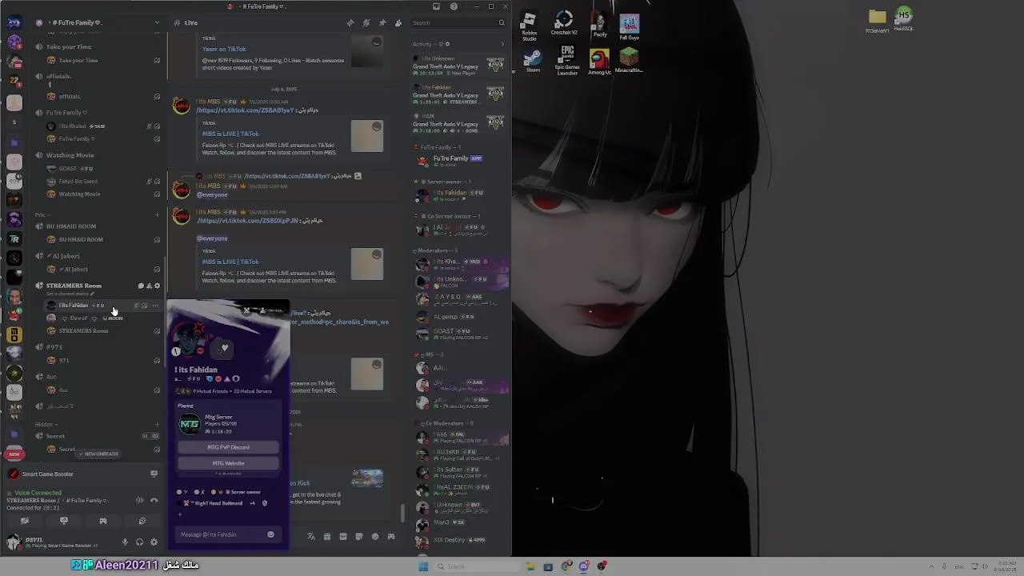Viewport: 1024px width, 576px height.
Task: Share your screen from voice panel
Action: click(x=64, y=521)
